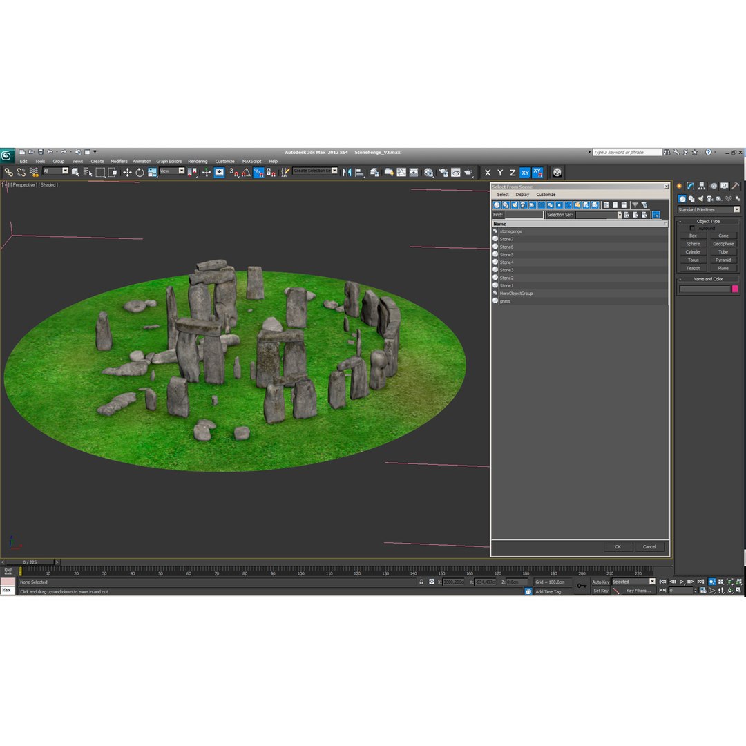This screenshot has height=746, width=746.
Task: Toggle Auto Key mode
Action: coord(600,582)
